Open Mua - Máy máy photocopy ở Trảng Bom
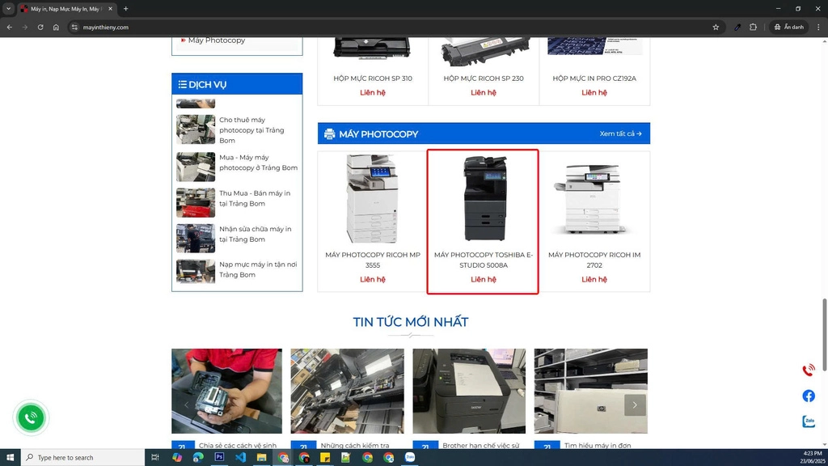The image size is (828, 466). click(x=258, y=162)
